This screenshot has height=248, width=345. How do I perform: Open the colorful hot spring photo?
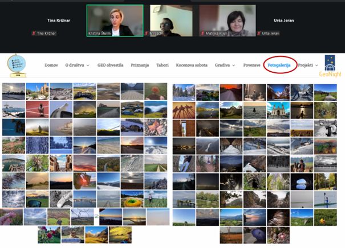pyautogui.click(x=132, y=199)
